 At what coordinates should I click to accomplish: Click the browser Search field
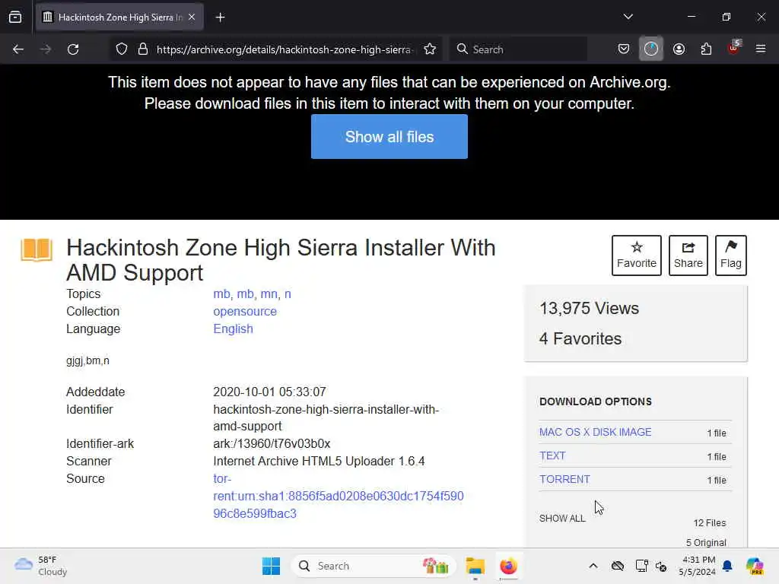(518, 49)
